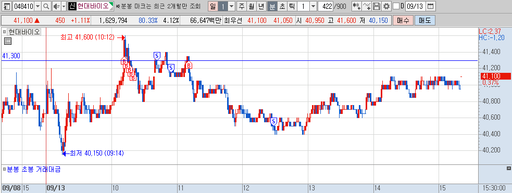Toggle the D checkbox beside the date
Image resolution: width=512 pixels, height=193 pixels.
pos(396,6)
